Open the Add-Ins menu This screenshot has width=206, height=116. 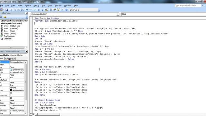click(x=58, y=6)
